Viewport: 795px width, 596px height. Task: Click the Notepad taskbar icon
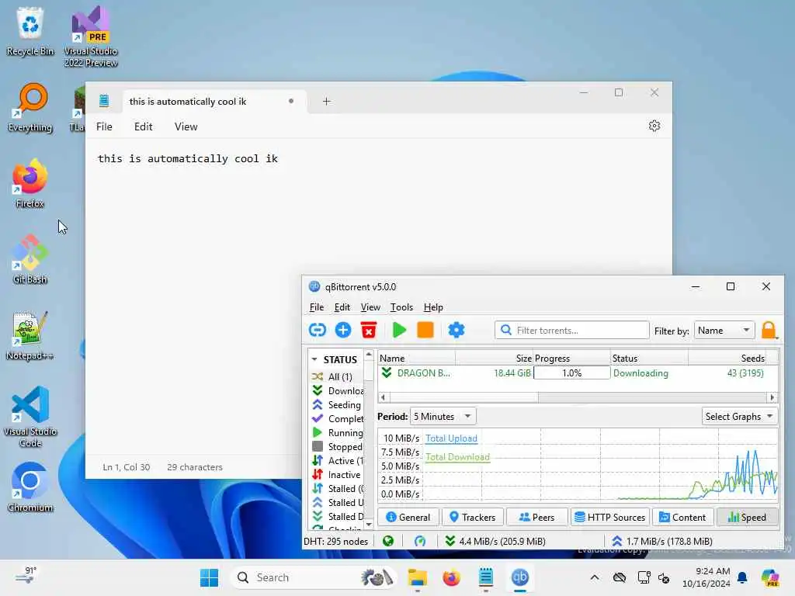[486, 577]
